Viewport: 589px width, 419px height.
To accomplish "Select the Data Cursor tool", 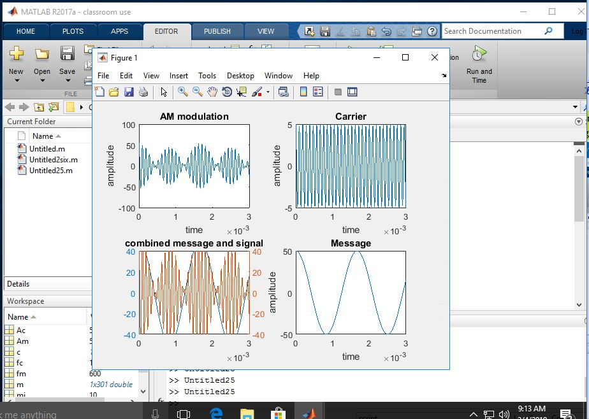I will coord(242,92).
